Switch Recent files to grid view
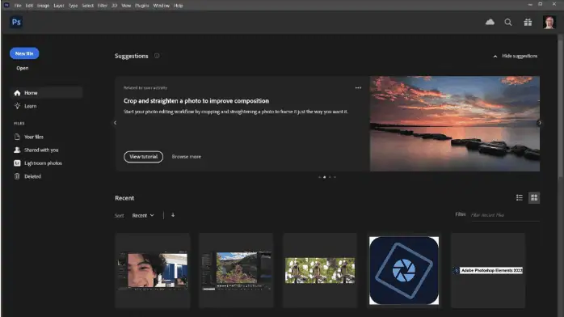The width and height of the screenshot is (564, 317). 534,197
